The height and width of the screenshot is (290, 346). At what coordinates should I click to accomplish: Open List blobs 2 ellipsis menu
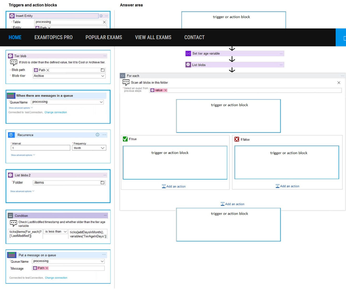click(105, 175)
